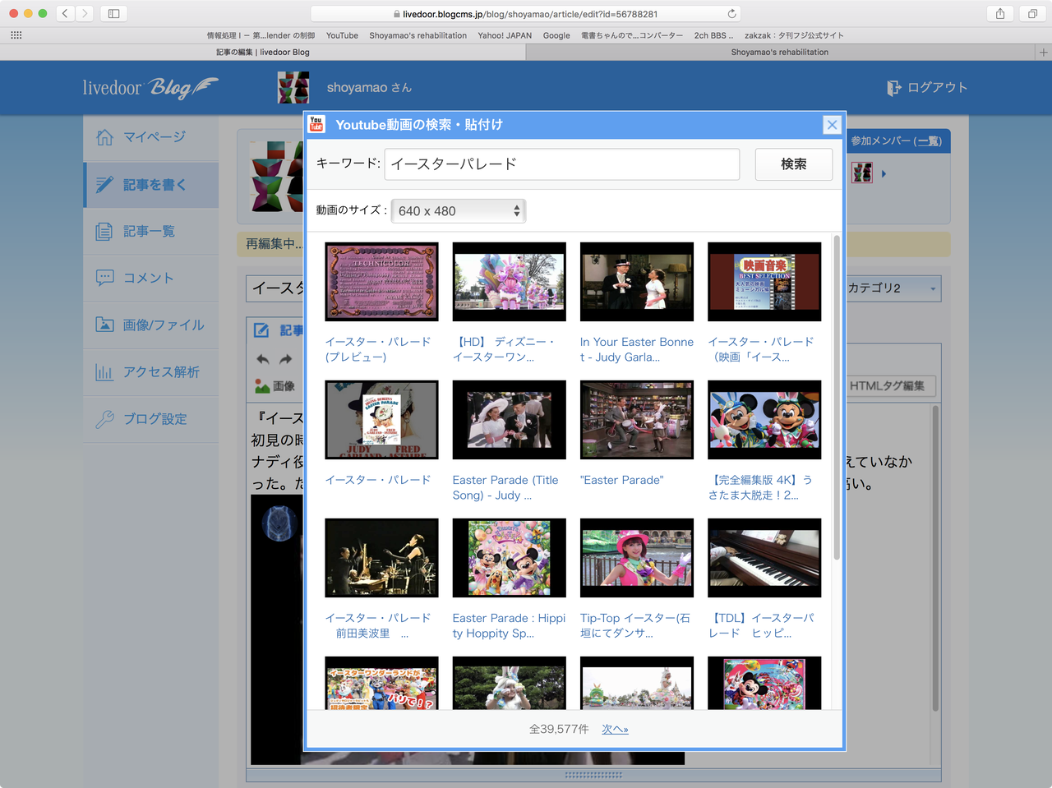Screen dimensions: 1052x788
Task: Open the Yahoo! JAPAN bookmark
Action: click(x=505, y=35)
